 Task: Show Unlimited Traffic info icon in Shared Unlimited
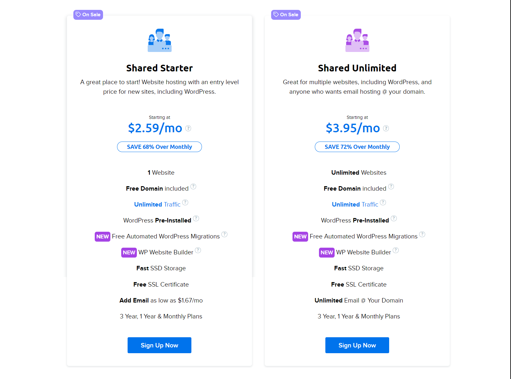[383, 202]
